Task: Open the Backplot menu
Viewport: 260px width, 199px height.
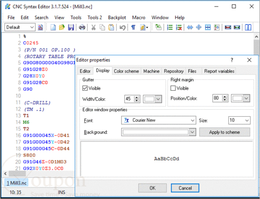Action: click(x=117, y=18)
